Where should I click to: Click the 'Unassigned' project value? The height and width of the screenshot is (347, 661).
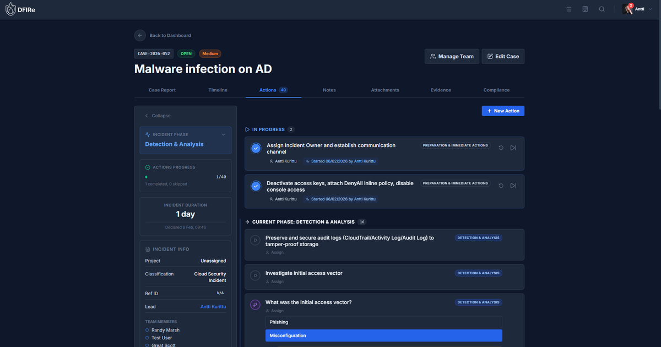(213, 261)
